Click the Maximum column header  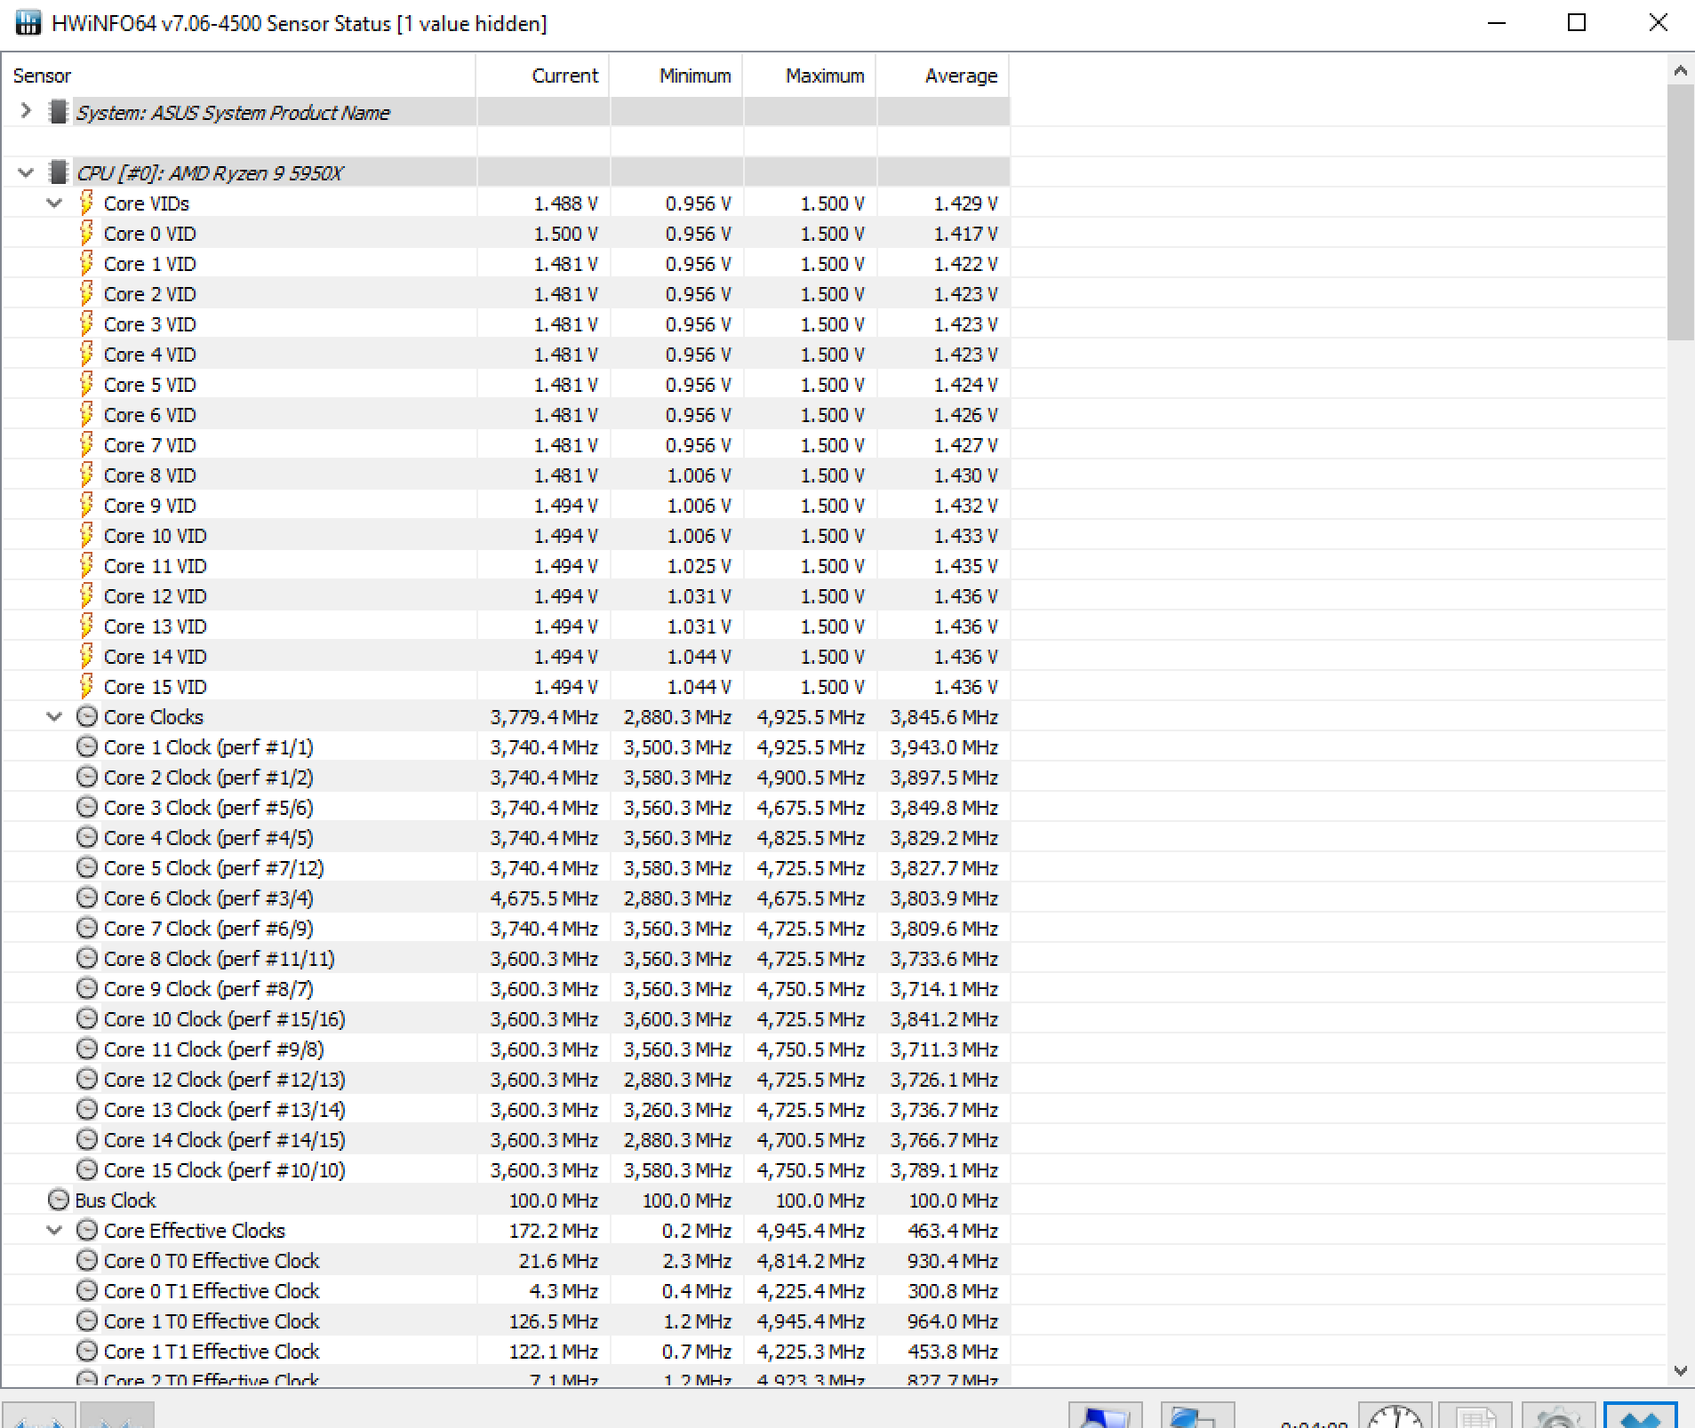809,76
